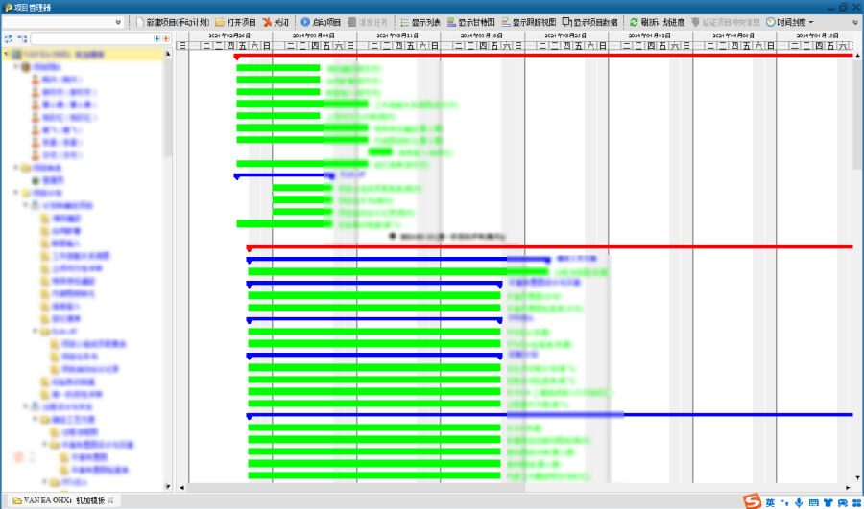Open the toolbar overflow chevron beside 时间刻度
The image size is (864, 509).
coord(855,23)
